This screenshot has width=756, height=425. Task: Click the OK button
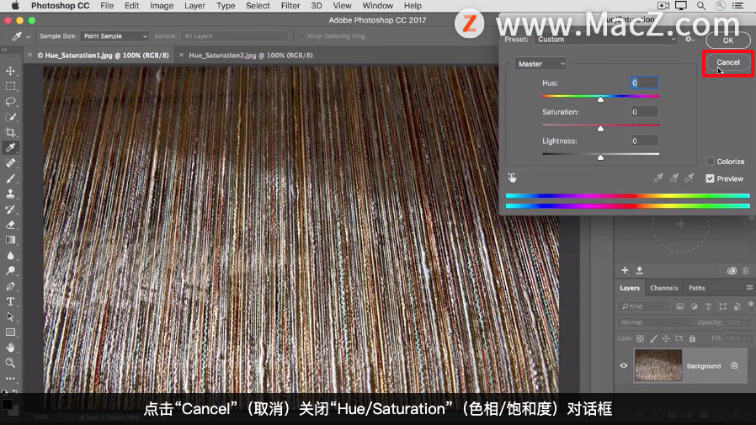tap(727, 40)
